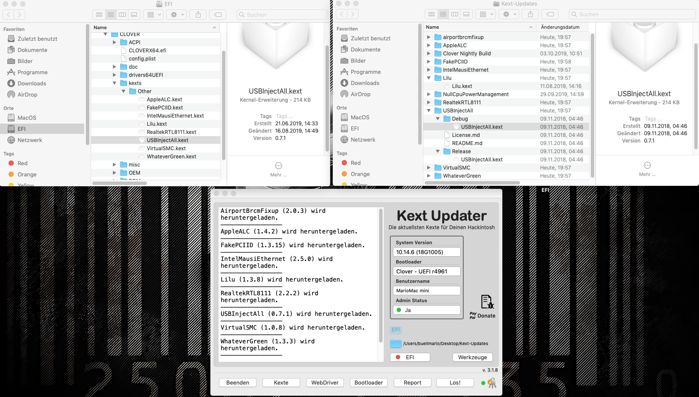Click the share icon in Kext-Updates window
699x397 pixels.
[x=530, y=14]
